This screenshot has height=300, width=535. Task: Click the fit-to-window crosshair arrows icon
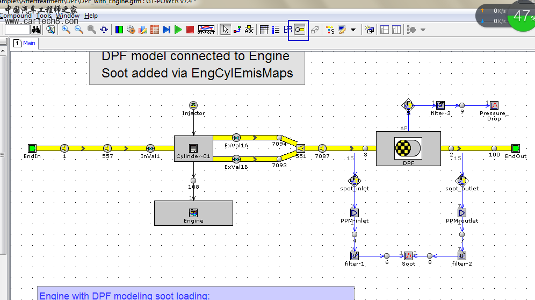coord(104,30)
